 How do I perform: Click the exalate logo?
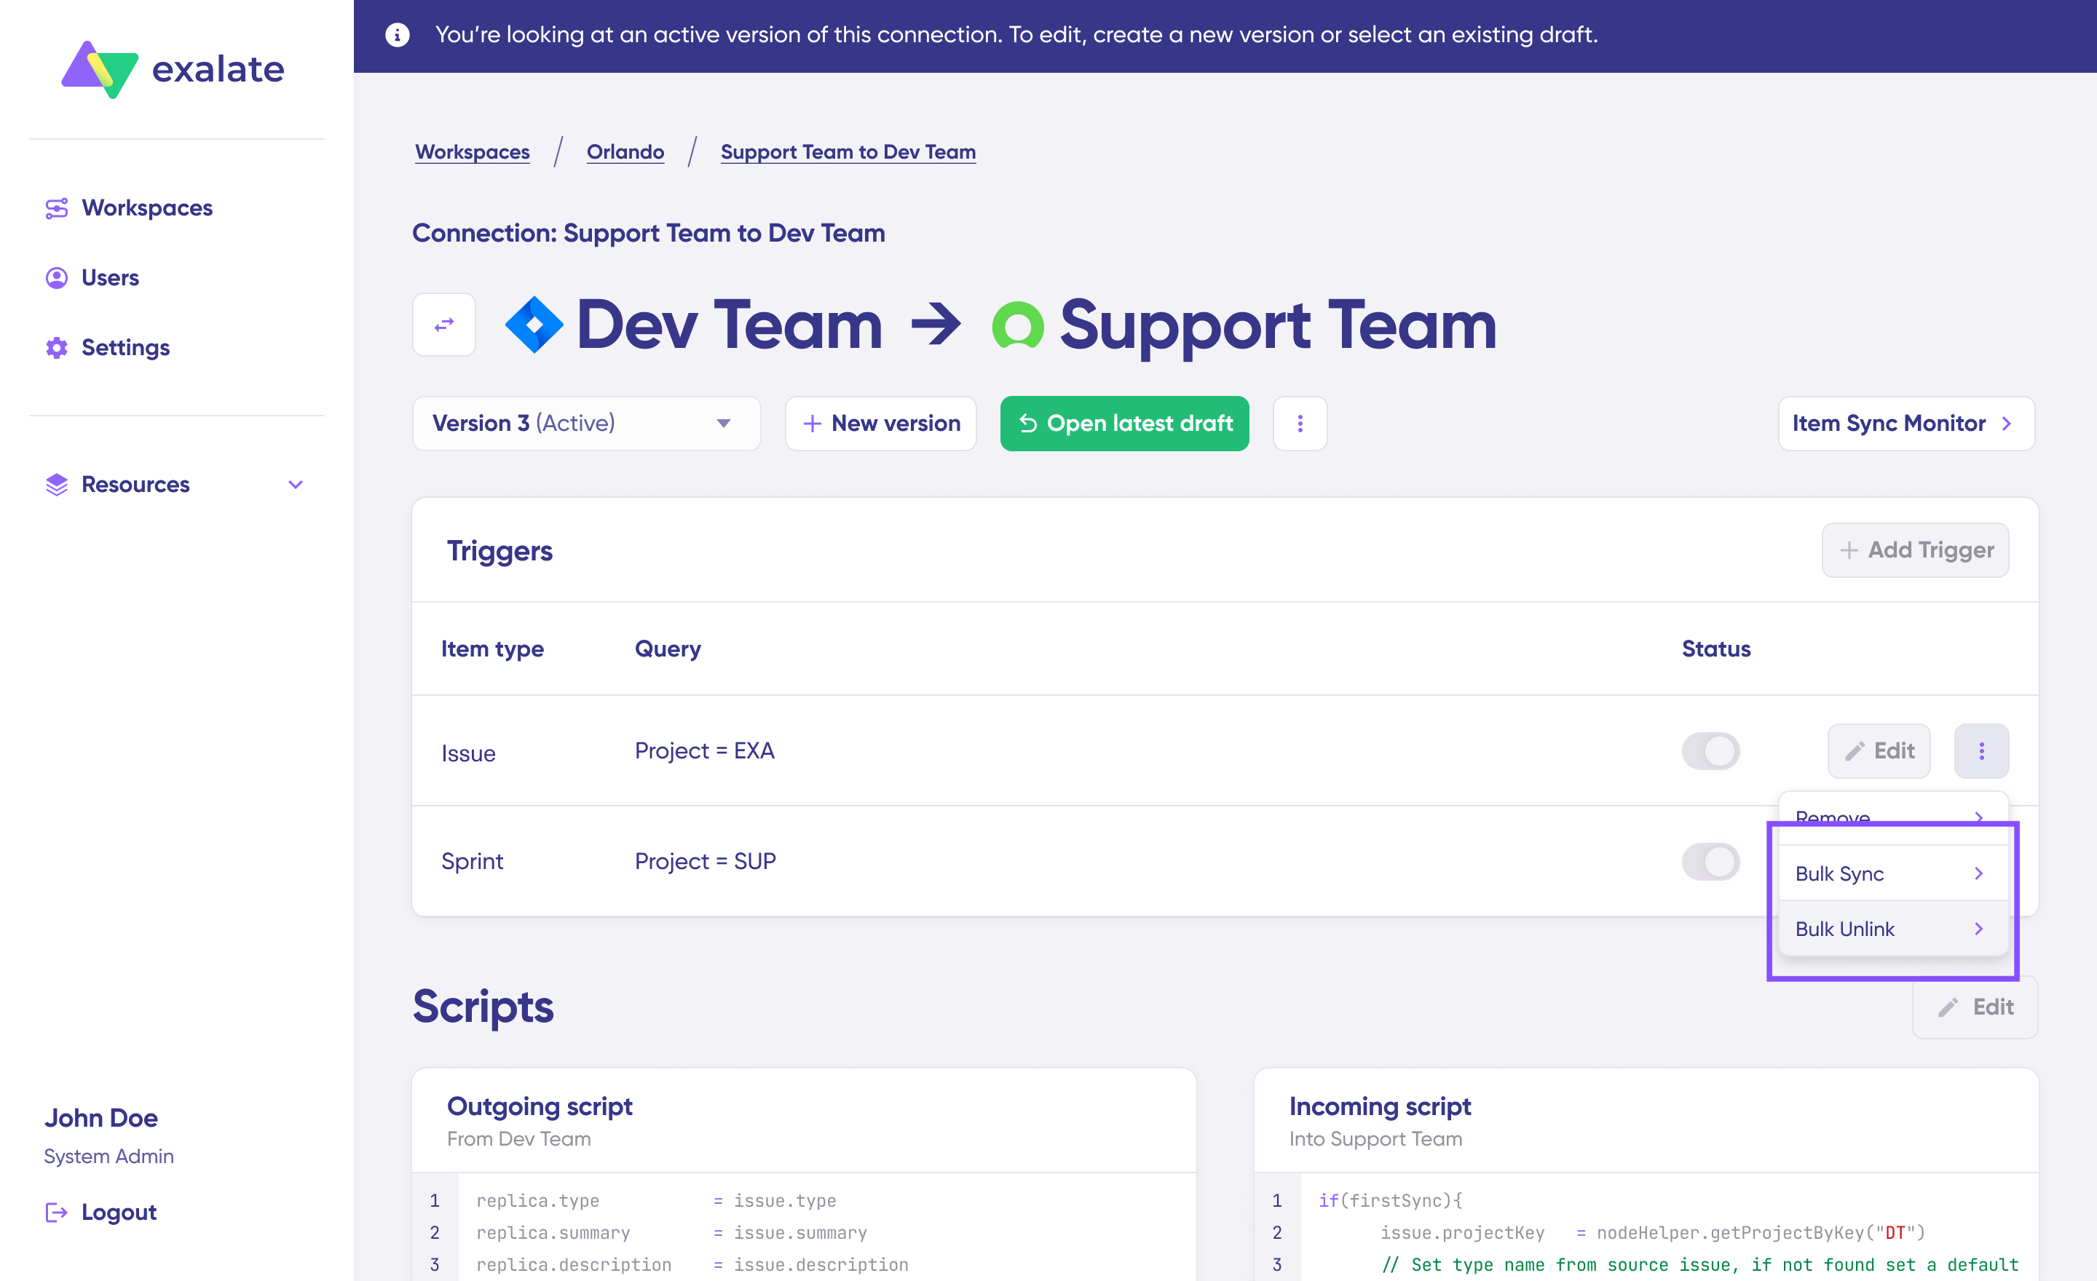coord(173,70)
